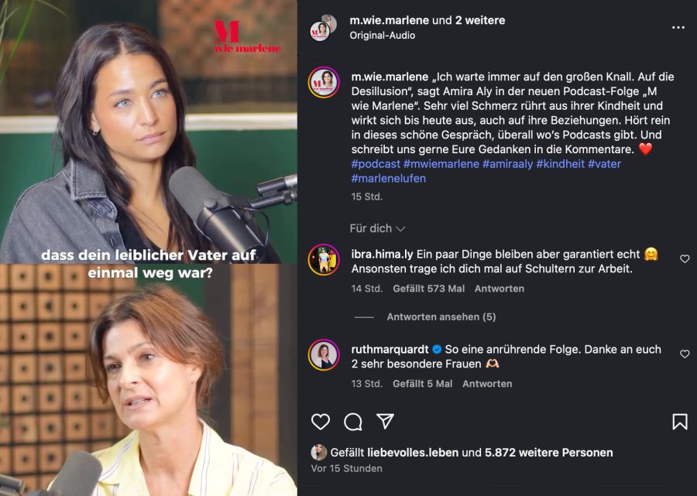Open ruthmarquardt's profile avatar
697x496 pixels.
point(324,354)
